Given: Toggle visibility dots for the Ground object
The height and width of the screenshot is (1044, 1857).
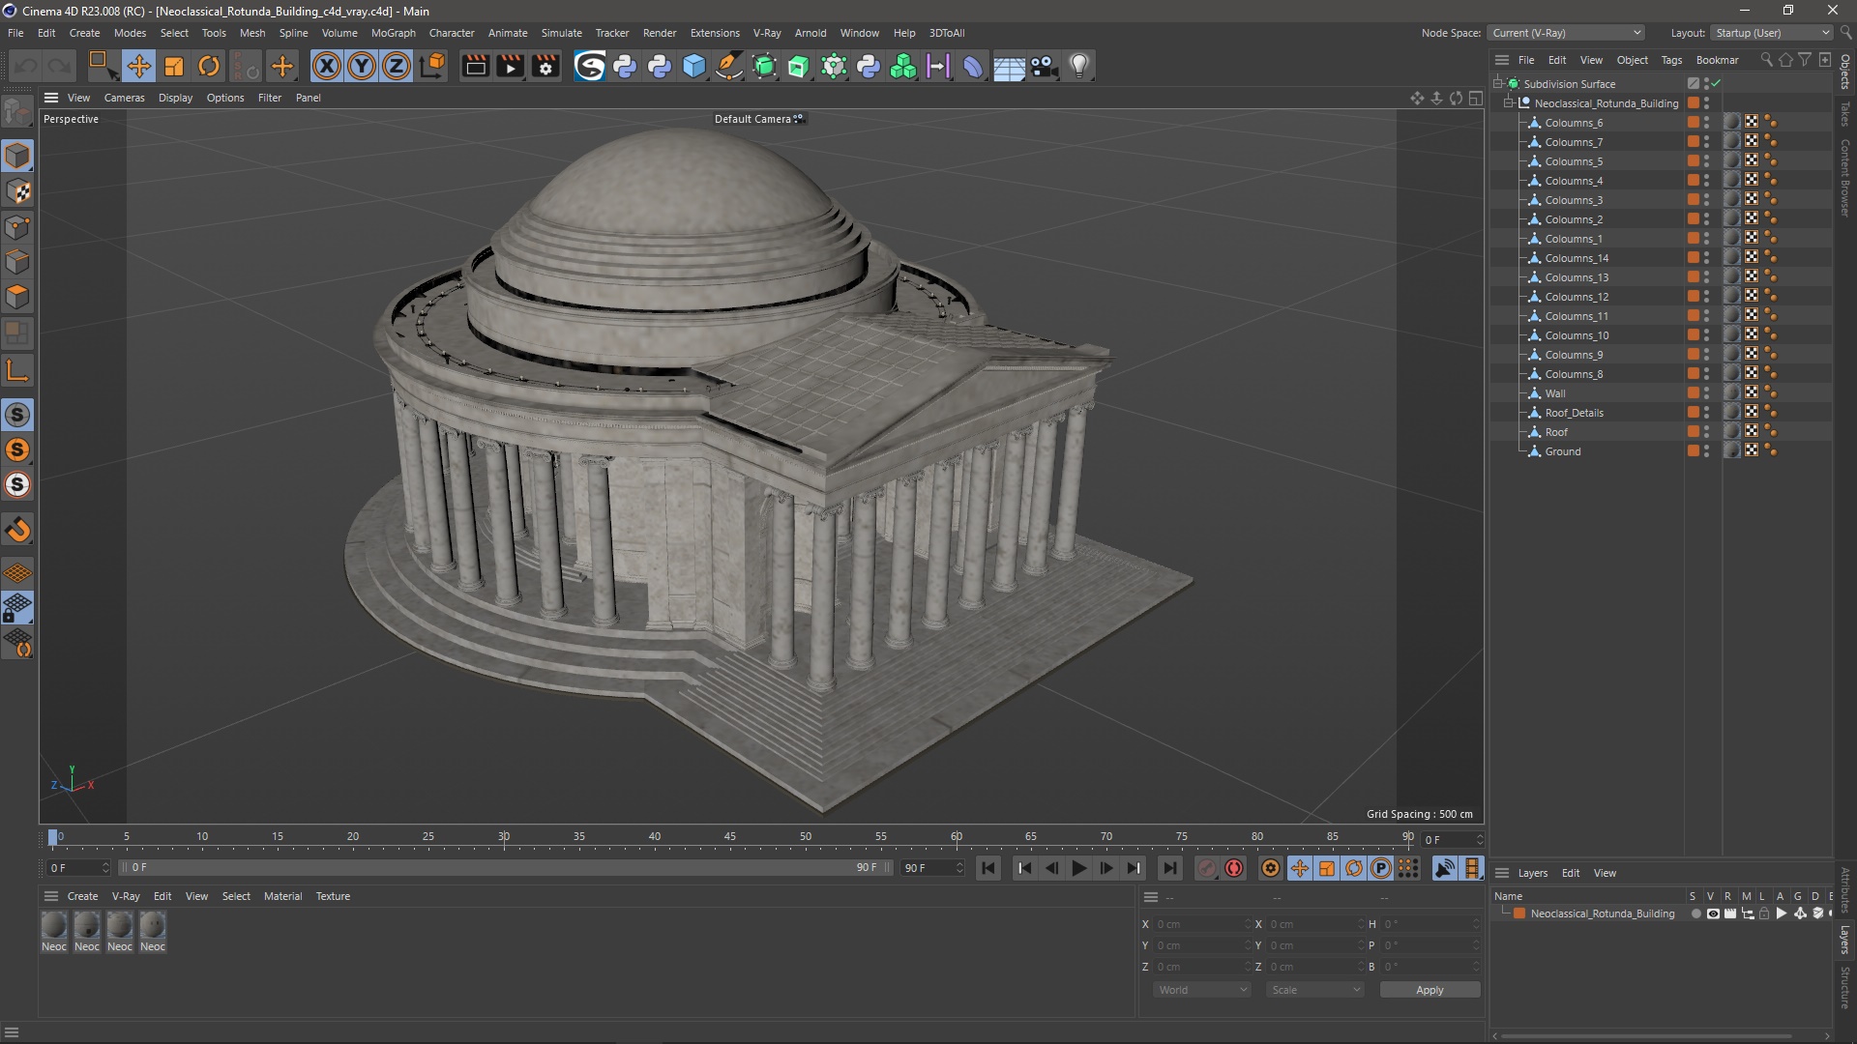Looking at the screenshot, I should point(1706,451).
